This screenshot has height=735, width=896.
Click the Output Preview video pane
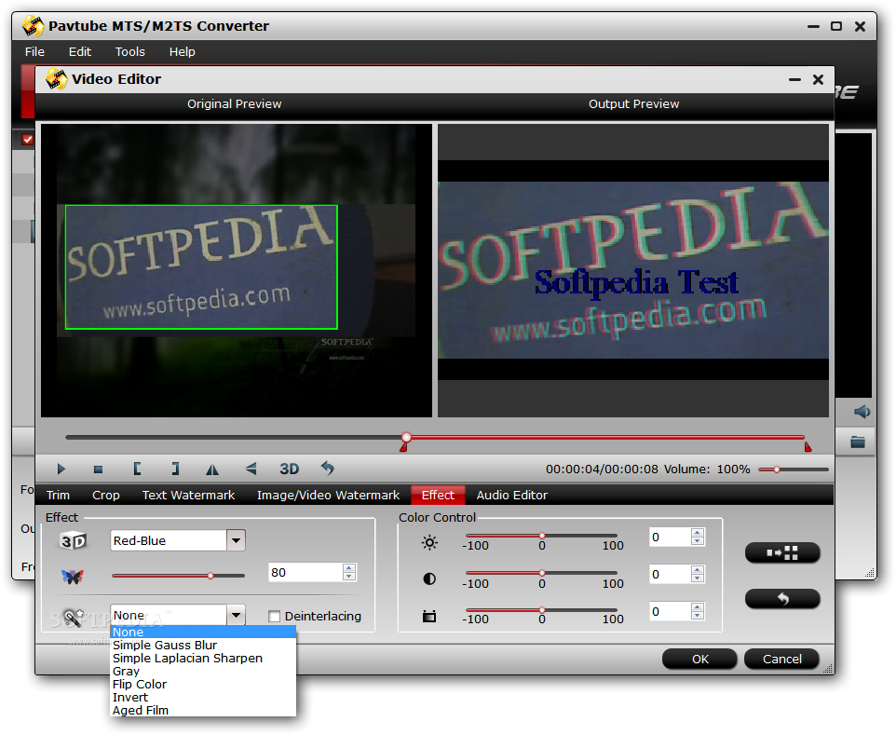(x=633, y=270)
